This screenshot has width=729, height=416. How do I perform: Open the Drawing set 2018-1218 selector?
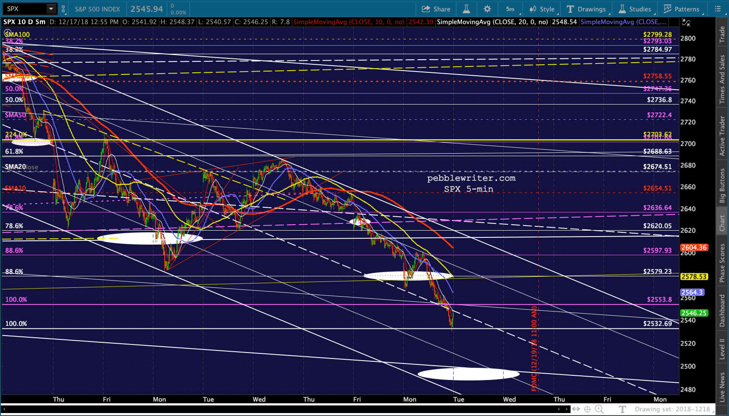click(x=672, y=409)
